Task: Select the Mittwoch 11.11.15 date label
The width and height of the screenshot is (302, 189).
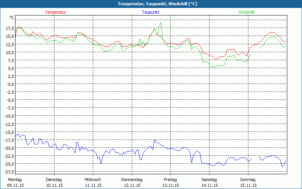Action: tap(93, 182)
